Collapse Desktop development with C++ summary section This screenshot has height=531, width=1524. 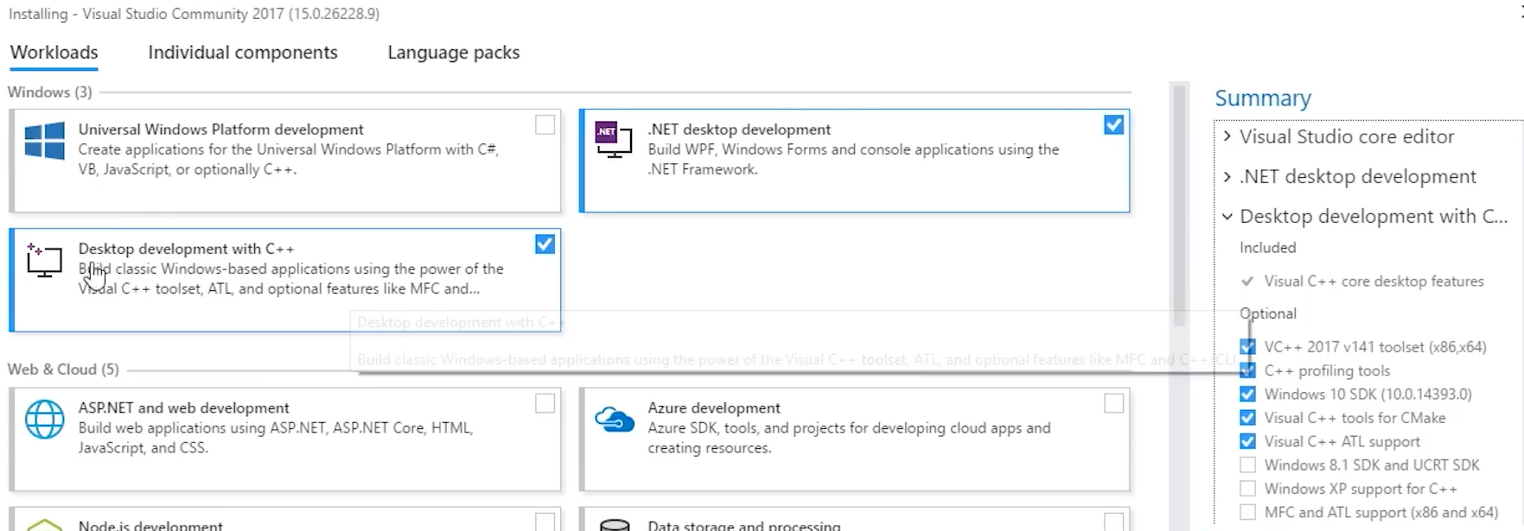coord(1227,217)
